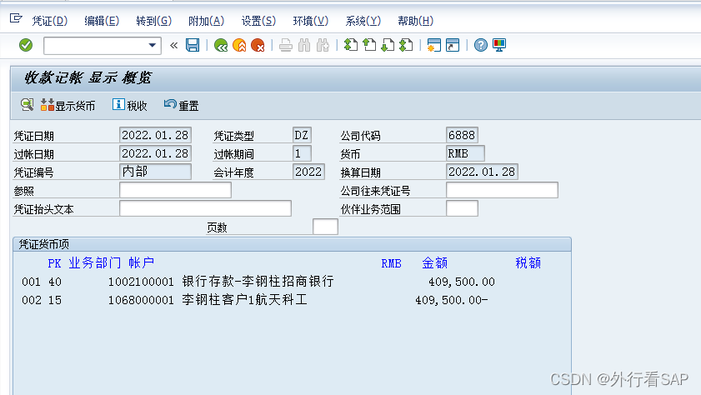701x395 pixels.
Task: Click the green Back arrow icon
Action: (x=221, y=45)
